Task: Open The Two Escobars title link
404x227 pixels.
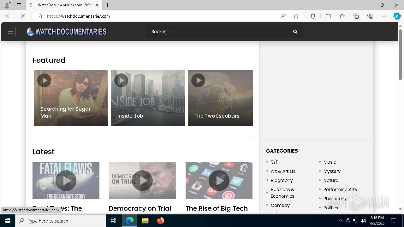Action: tap(217, 116)
